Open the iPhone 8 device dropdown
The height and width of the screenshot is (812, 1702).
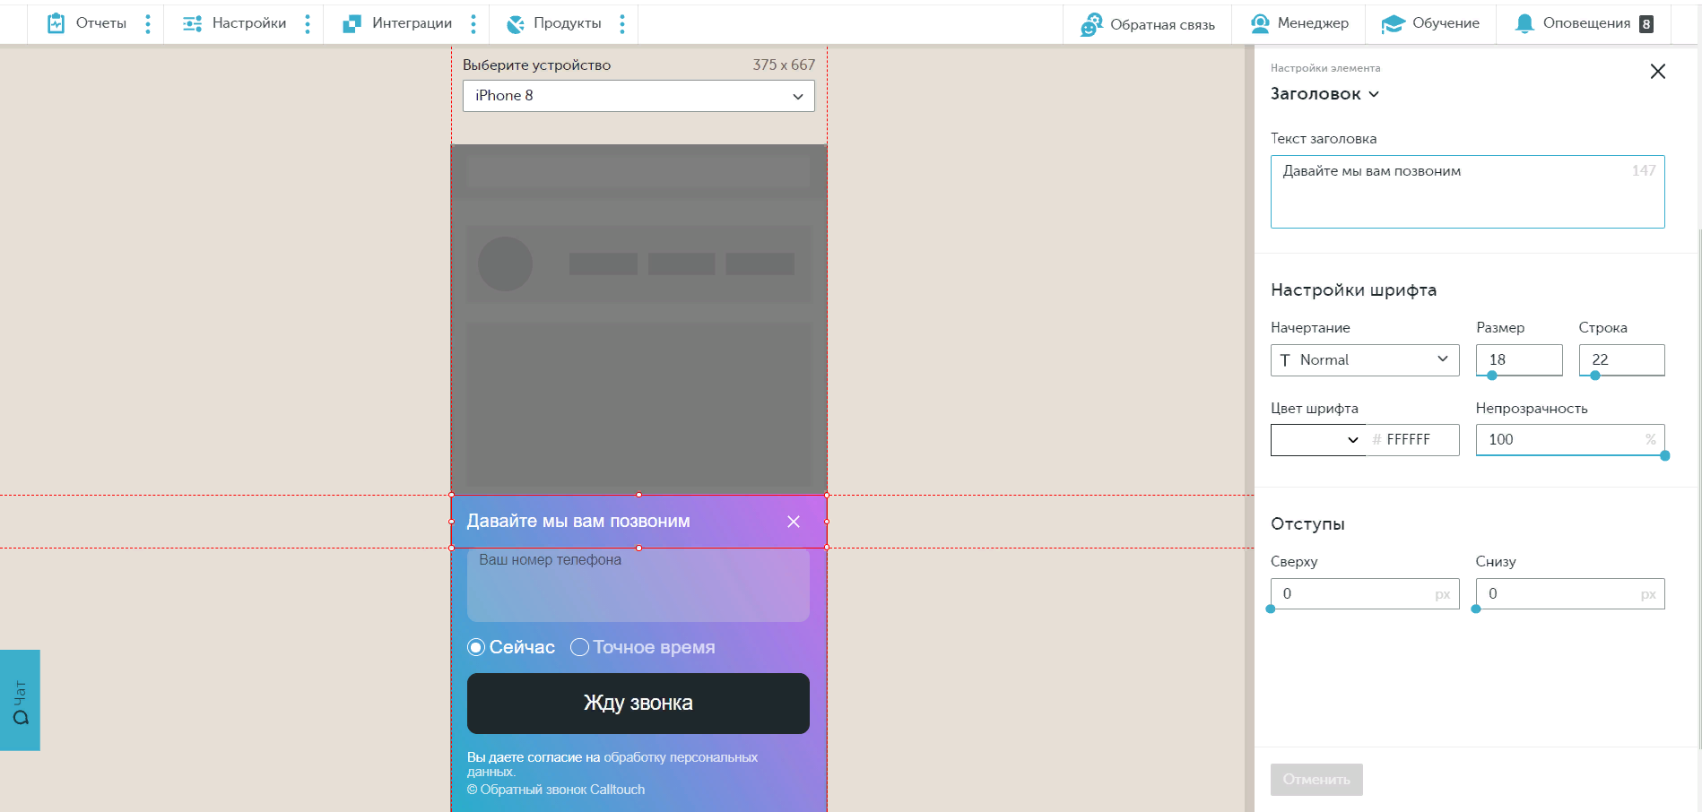(638, 96)
